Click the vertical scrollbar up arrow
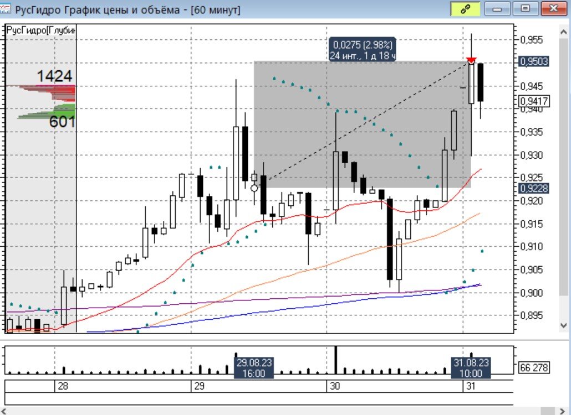The image size is (571, 415). click(563, 32)
